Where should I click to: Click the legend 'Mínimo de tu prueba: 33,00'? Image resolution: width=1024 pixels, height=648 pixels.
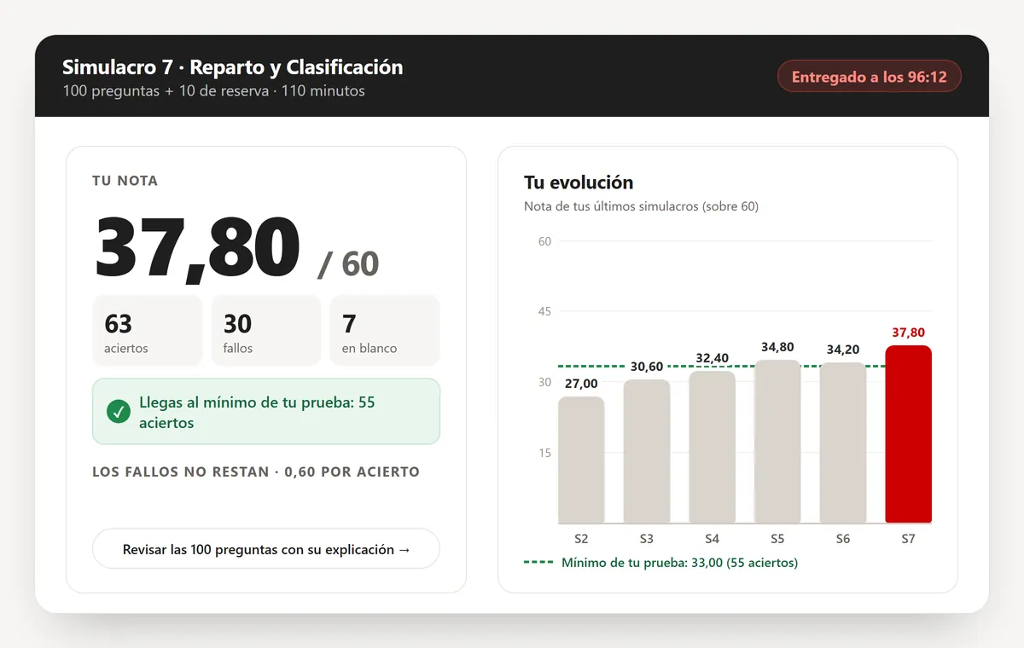click(x=660, y=563)
